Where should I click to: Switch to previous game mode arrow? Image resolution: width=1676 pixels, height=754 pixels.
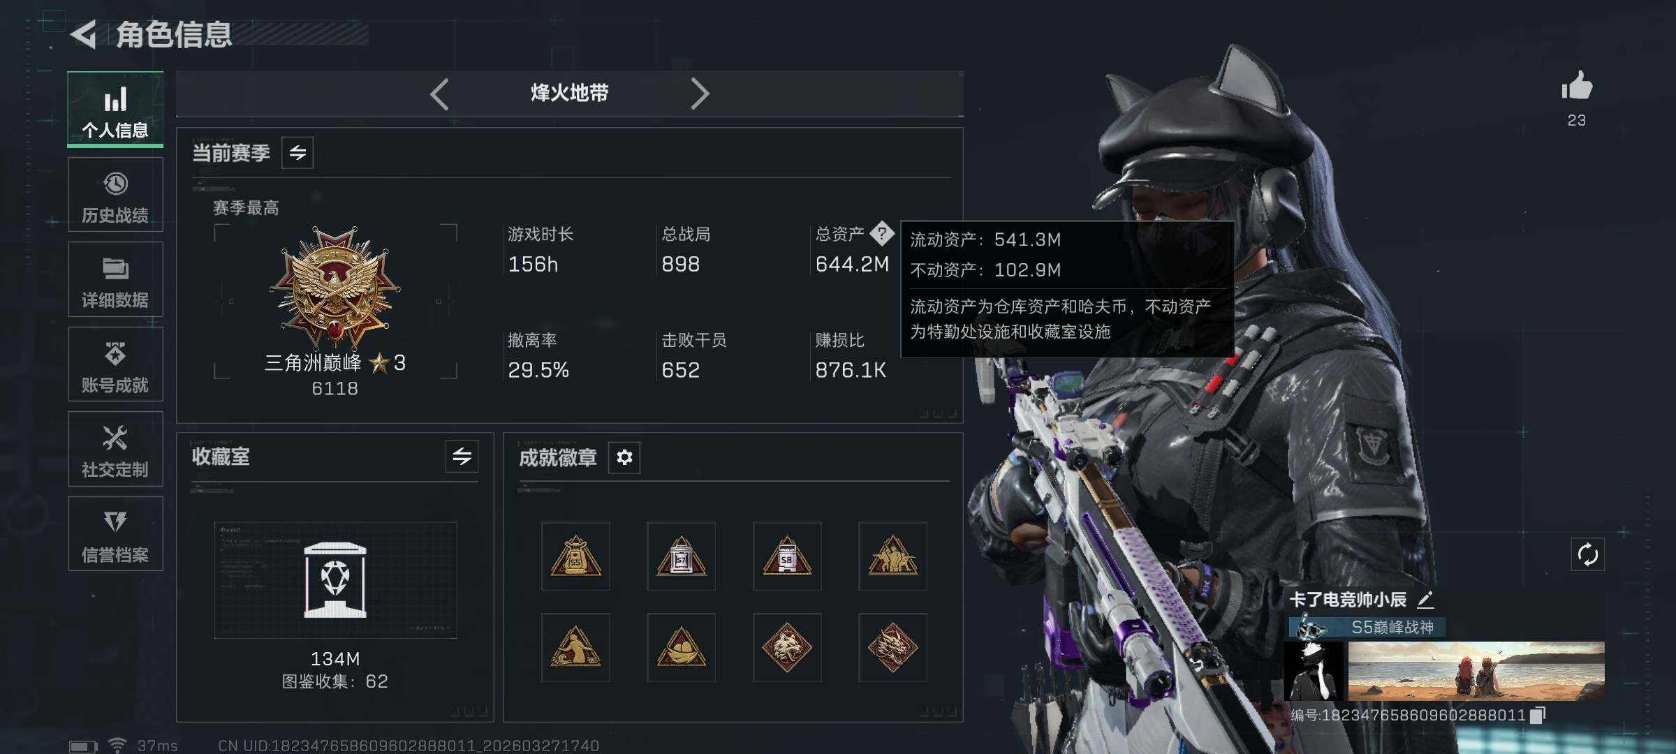439,94
